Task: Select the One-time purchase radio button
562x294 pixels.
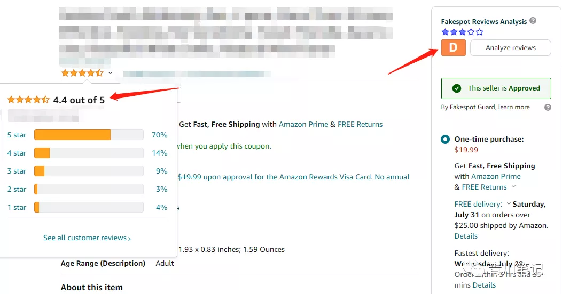Action: 445,139
